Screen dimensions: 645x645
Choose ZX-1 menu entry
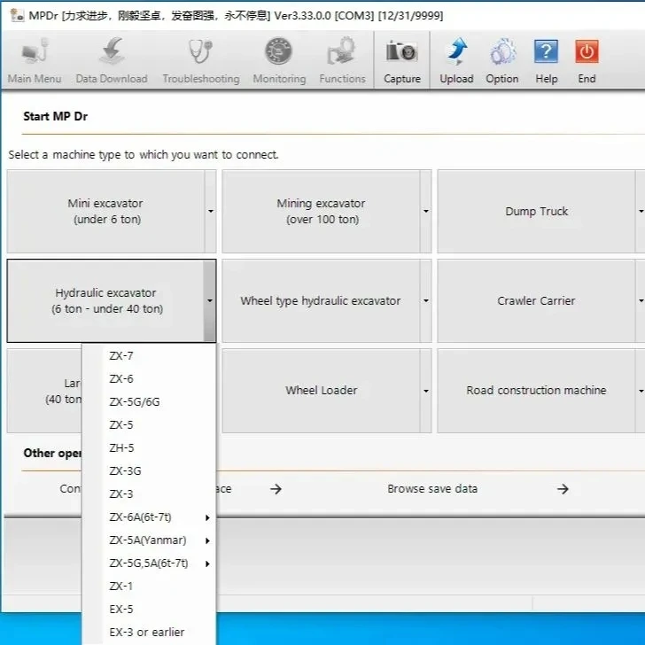pos(149,587)
